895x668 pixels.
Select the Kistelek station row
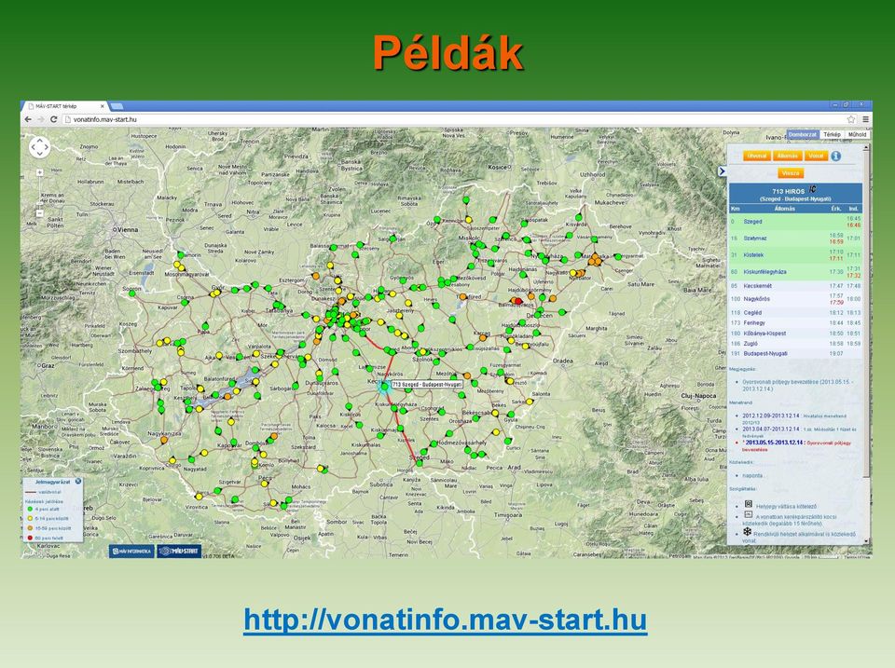click(x=795, y=255)
